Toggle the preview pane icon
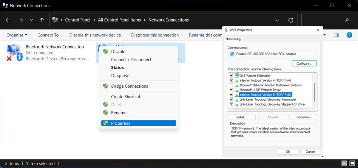The height and width of the screenshot is (168, 358). (x=336, y=35)
